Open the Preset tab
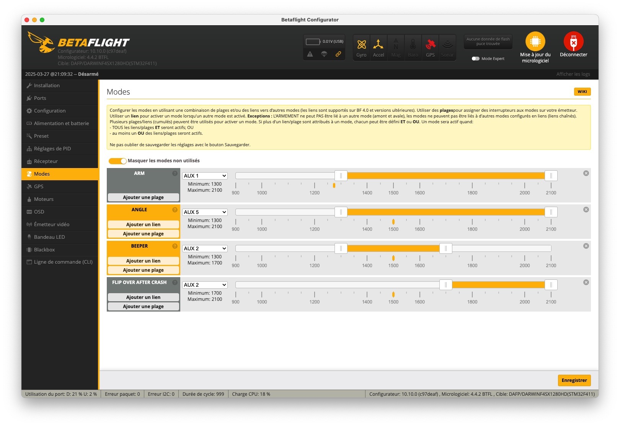Image resolution: width=620 pixels, height=426 pixels. (60, 136)
